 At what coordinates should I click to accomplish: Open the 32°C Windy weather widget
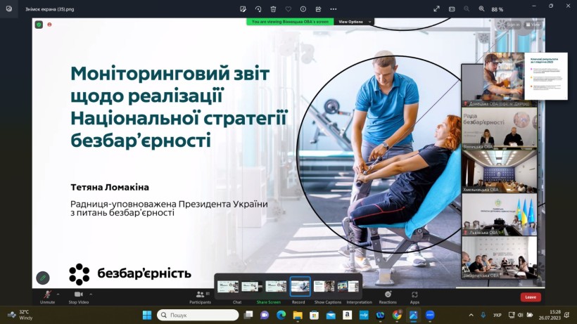(x=20, y=315)
